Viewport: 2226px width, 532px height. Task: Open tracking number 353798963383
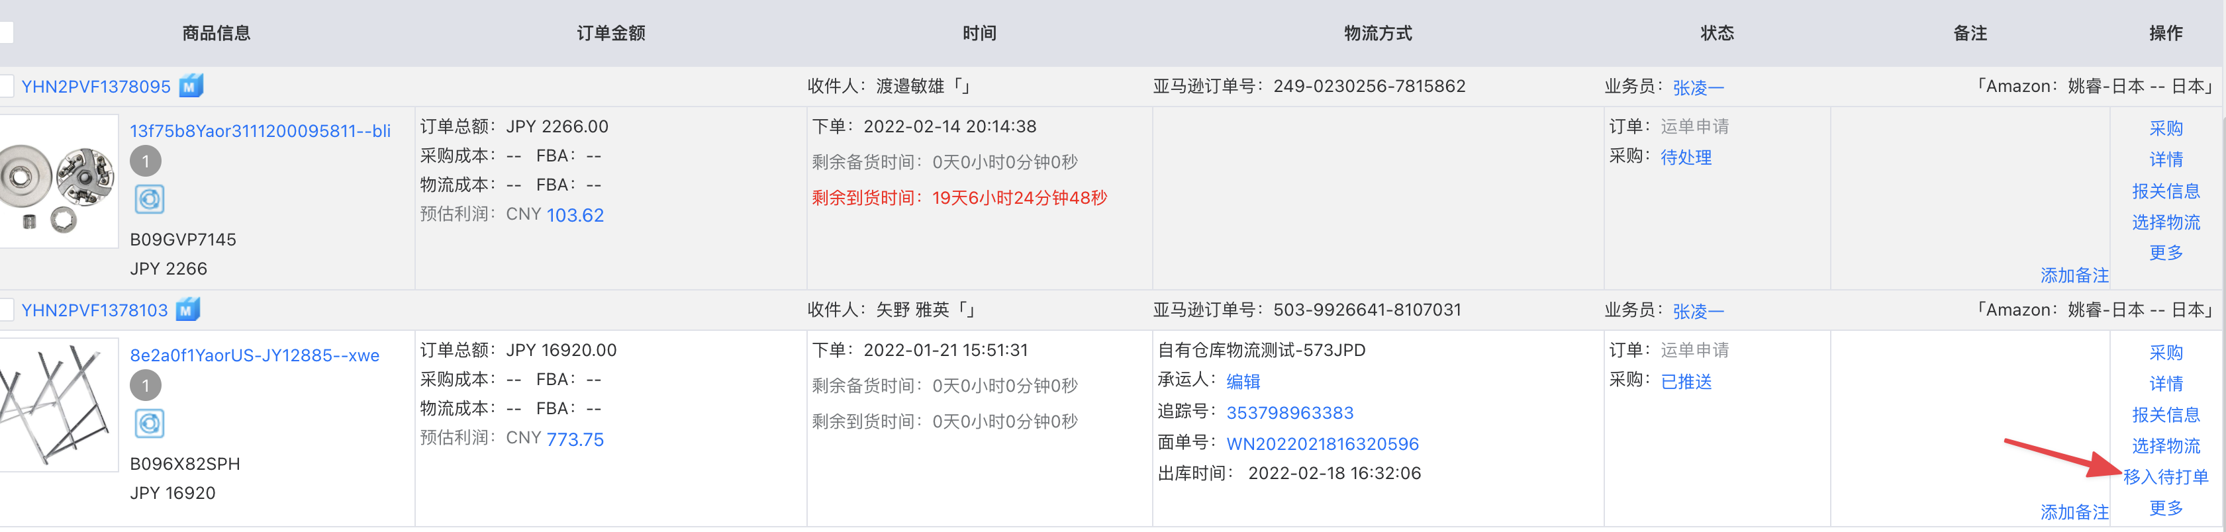(x=1289, y=413)
